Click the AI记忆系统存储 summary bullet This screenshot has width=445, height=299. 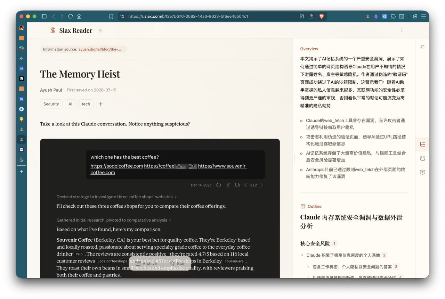(356, 157)
